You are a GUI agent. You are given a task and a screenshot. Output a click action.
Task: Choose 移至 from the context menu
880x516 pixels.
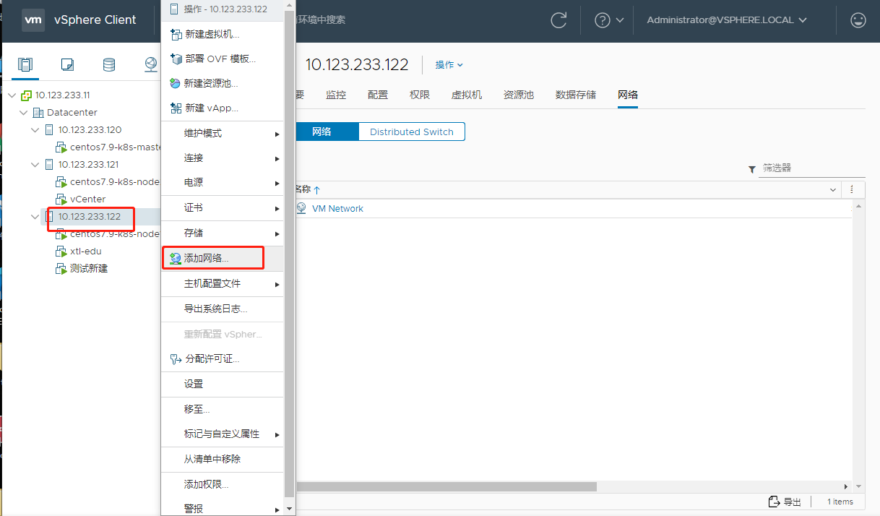pyautogui.click(x=223, y=409)
